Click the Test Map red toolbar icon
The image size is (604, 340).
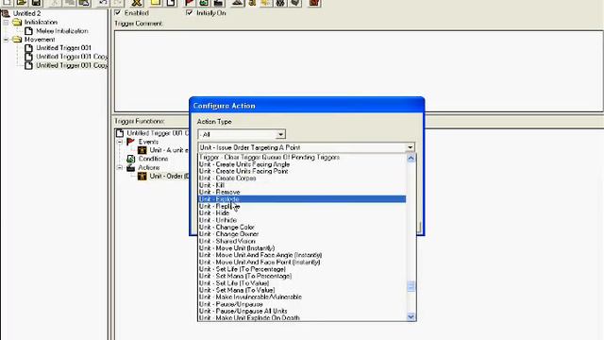314,3
